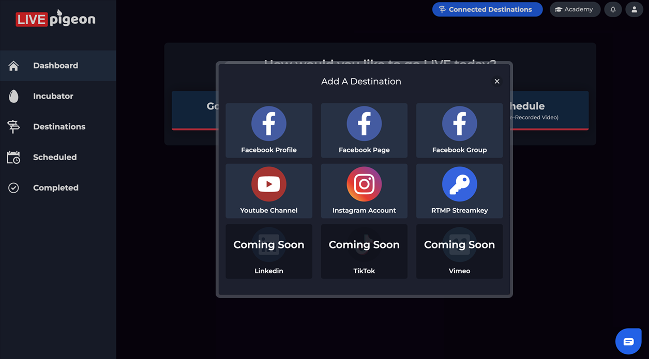Open Incubator in sidebar
This screenshot has height=359, width=649.
point(58,96)
